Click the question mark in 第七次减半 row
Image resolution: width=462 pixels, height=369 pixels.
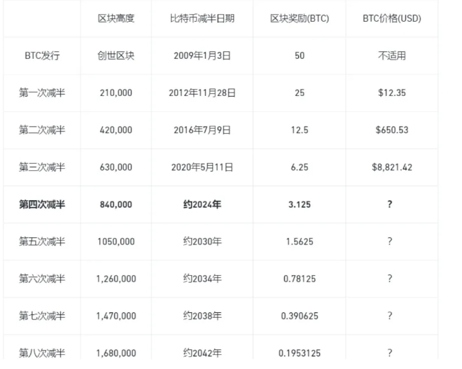390,315
